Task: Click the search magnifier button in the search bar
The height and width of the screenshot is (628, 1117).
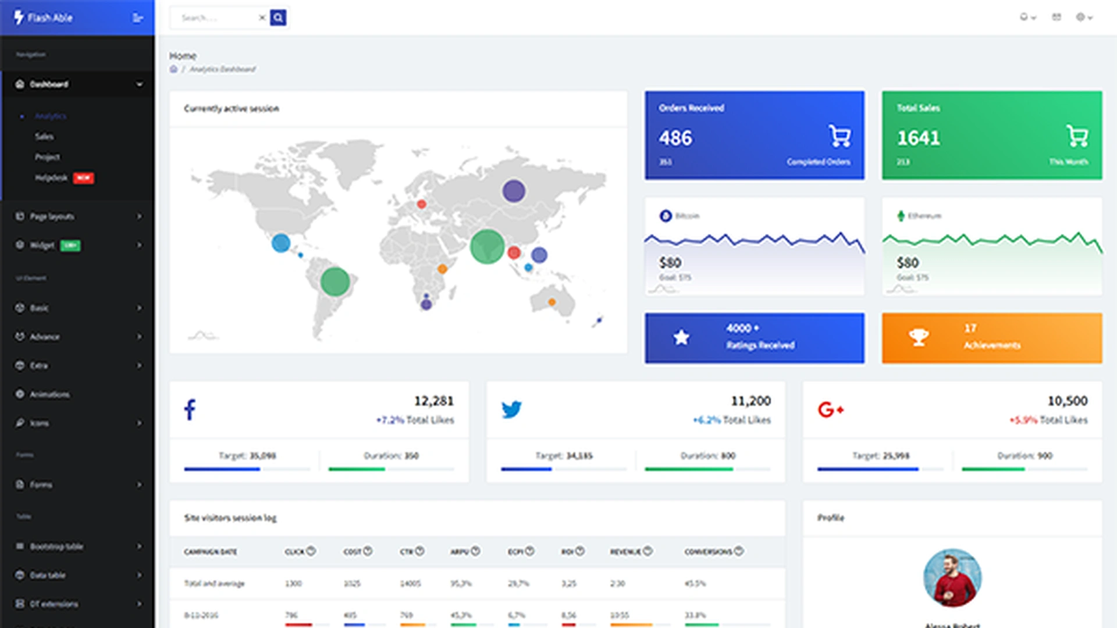Action: pyautogui.click(x=278, y=17)
